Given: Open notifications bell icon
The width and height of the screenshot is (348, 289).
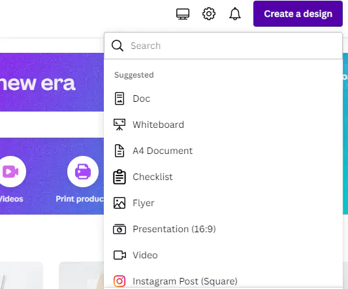Looking at the screenshot, I should 235,14.
